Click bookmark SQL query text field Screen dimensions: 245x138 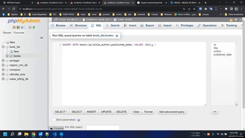103,127
